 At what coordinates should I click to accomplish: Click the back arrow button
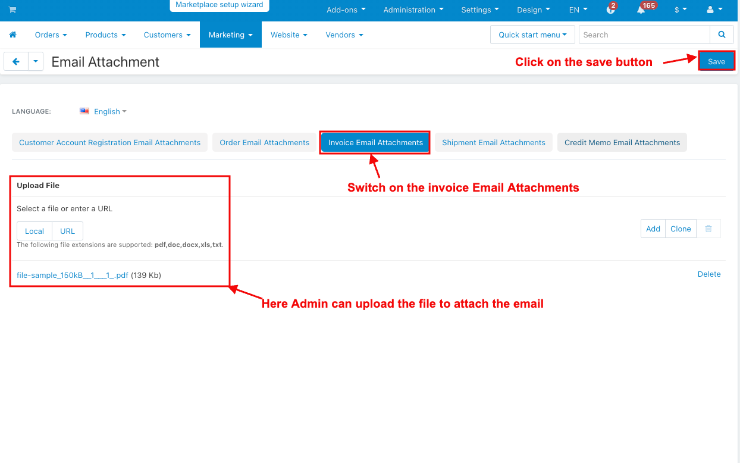(16, 61)
